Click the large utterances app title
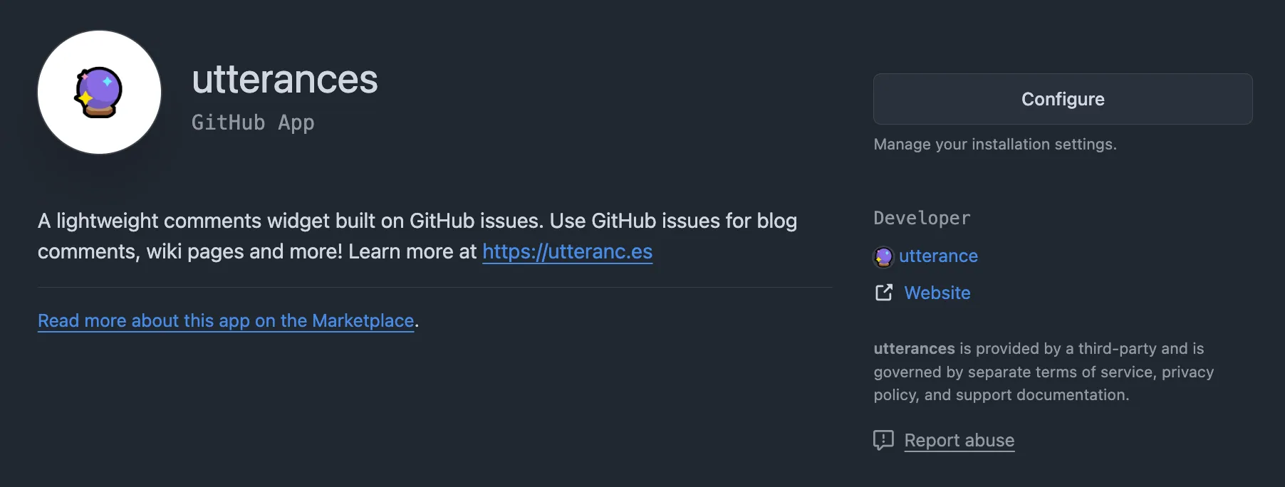 [285, 79]
